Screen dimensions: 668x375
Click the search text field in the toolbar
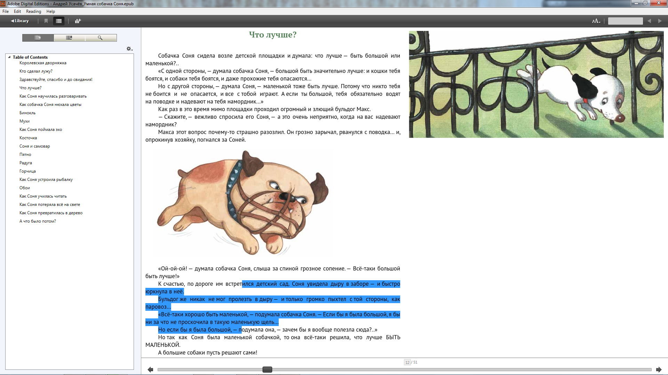[625, 21]
